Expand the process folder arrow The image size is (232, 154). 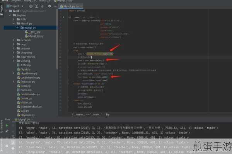coord(14,48)
